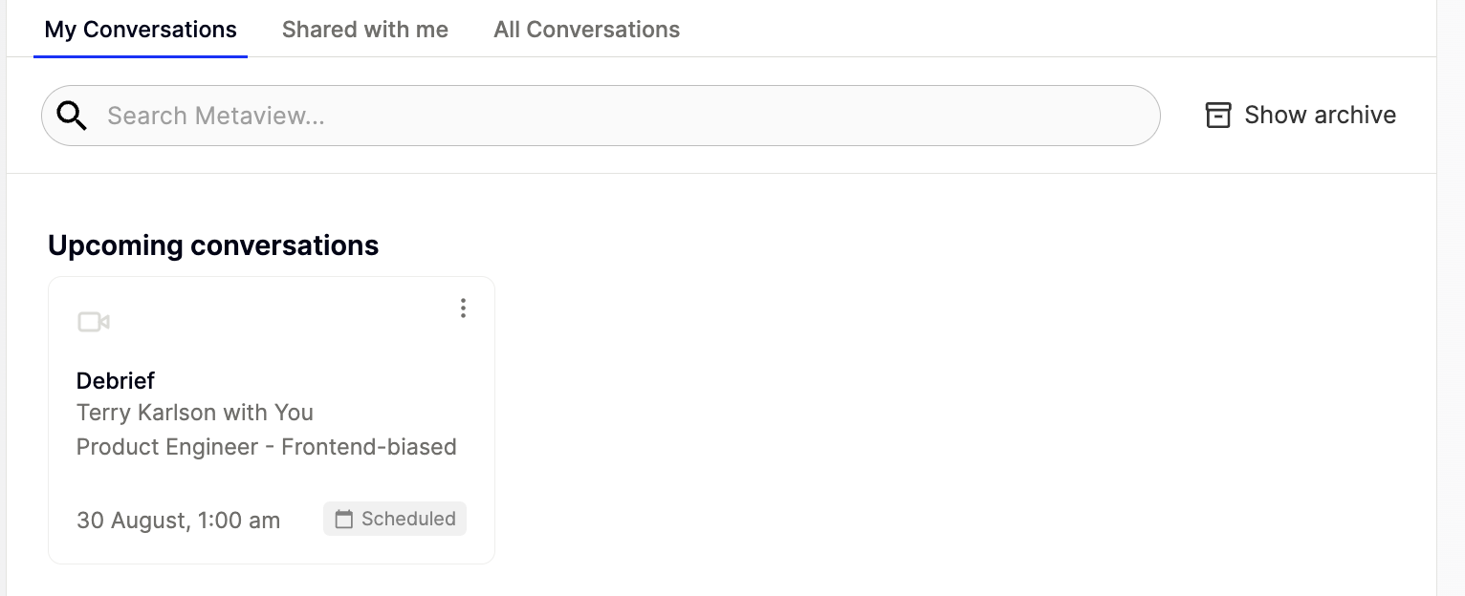The image size is (1465, 596).
Task: Click the video camera icon on Debrief card
Action: pyautogui.click(x=94, y=322)
